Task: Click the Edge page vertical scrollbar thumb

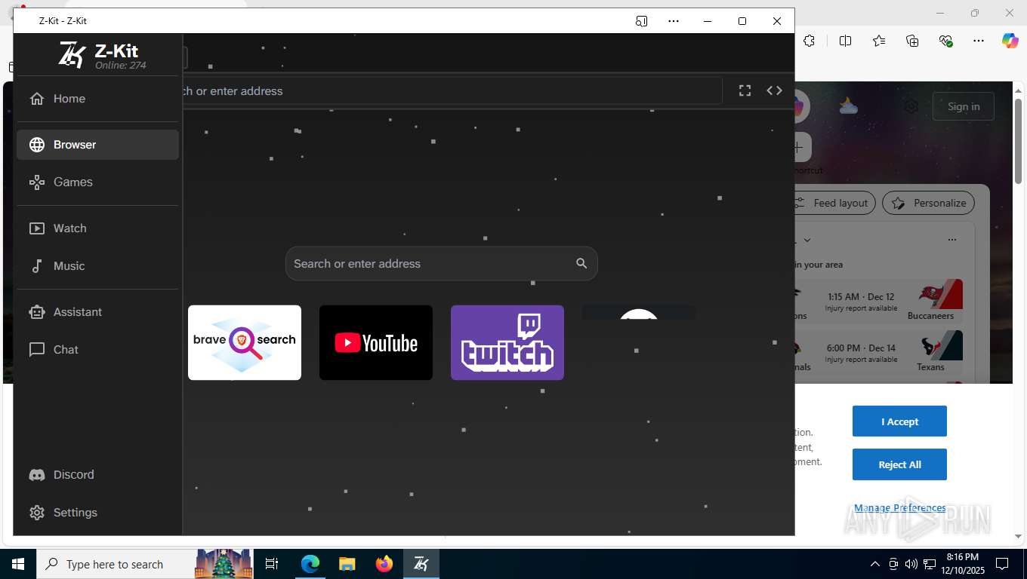Action: point(1018,142)
